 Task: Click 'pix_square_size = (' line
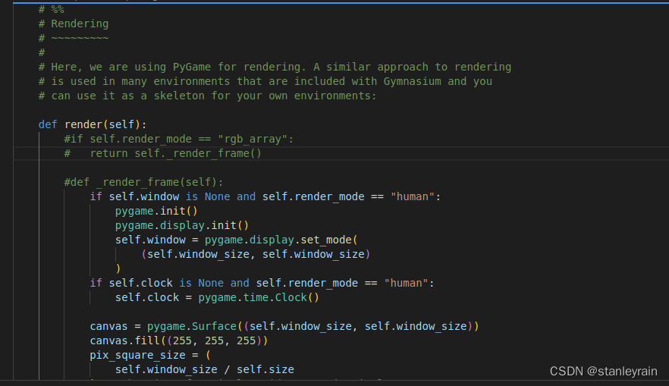tap(150, 356)
